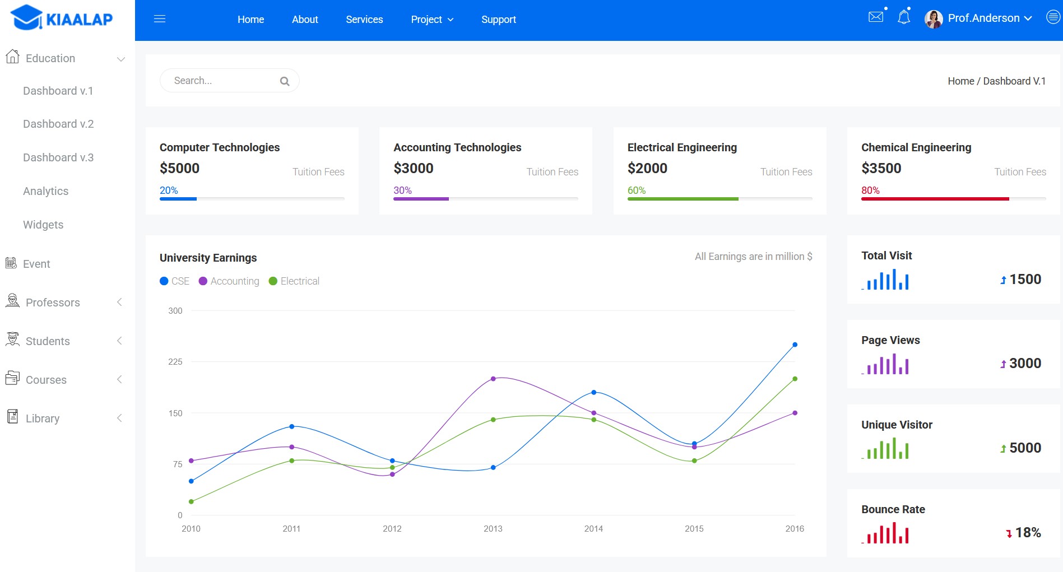The image size is (1063, 572).
Task: Click the Home breadcrumb link
Action: (x=960, y=81)
